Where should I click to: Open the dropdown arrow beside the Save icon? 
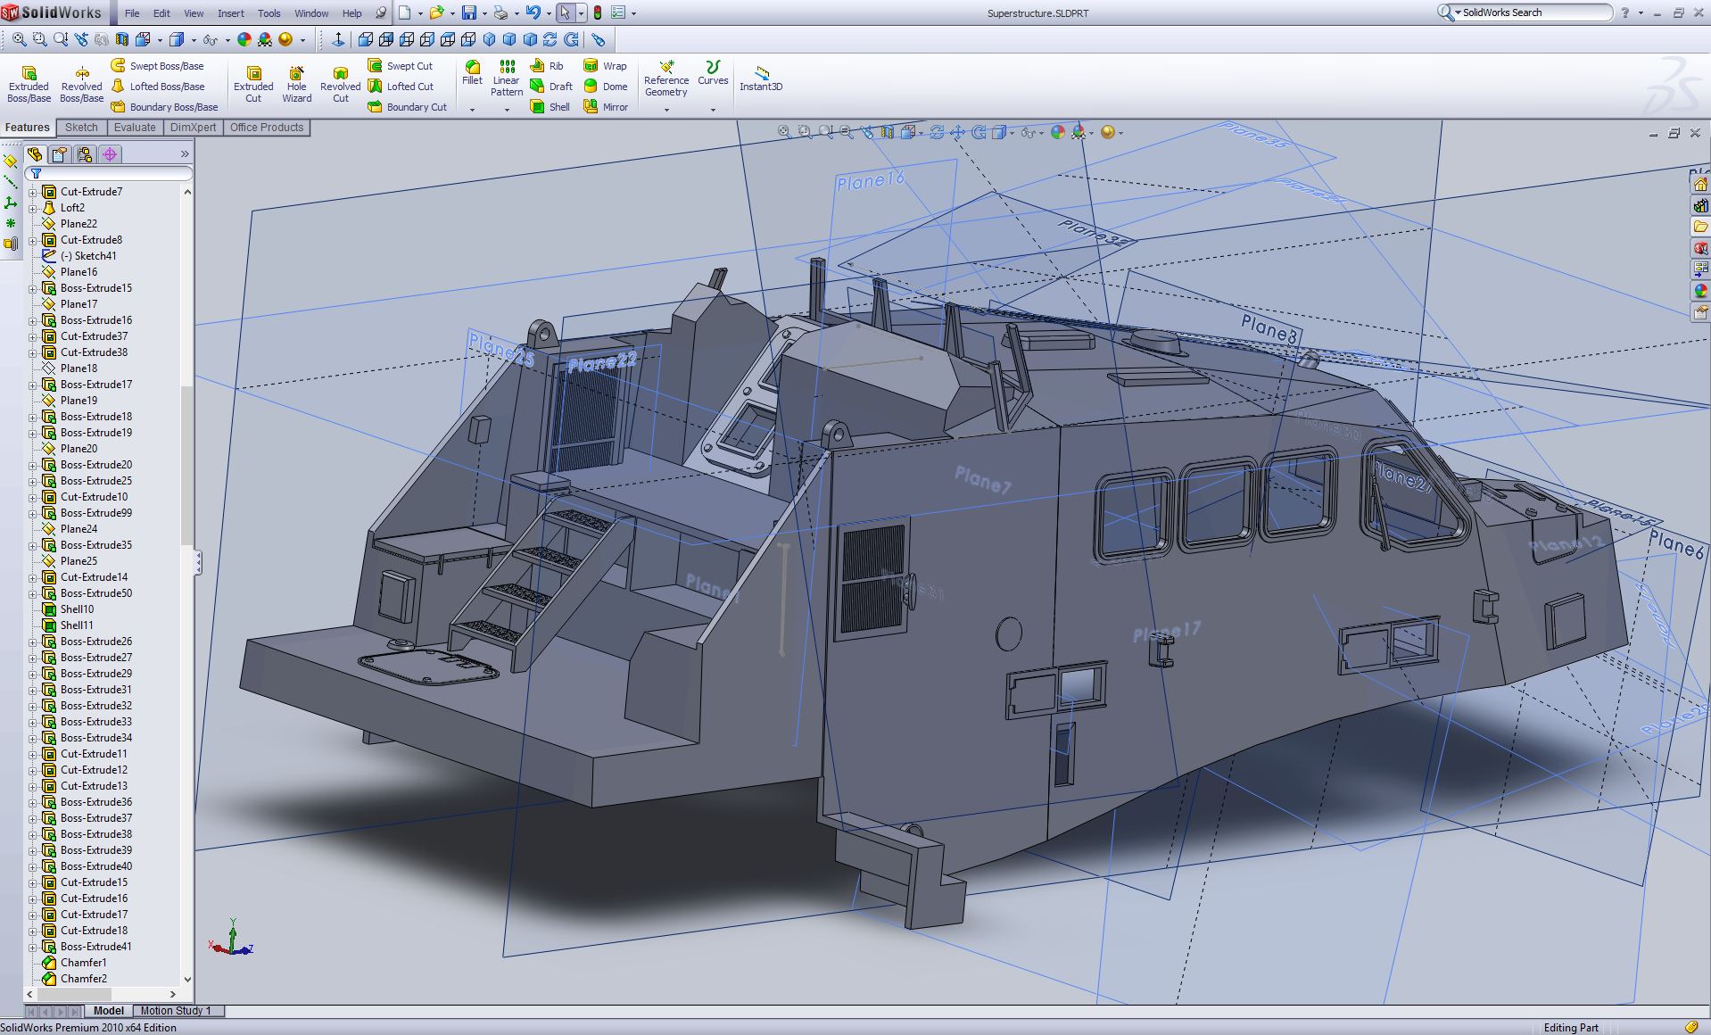coord(484,13)
